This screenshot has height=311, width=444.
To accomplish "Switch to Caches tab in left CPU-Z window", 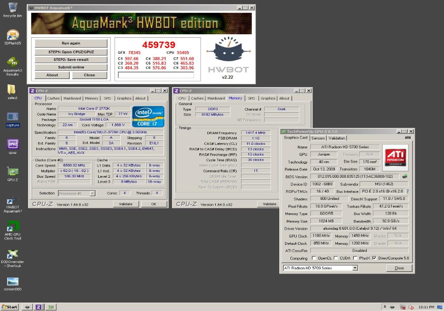I will point(53,98).
